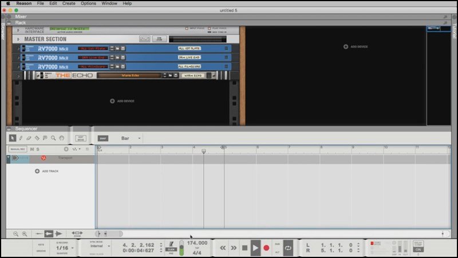This screenshot has height=258, width=458.
Task: Click the zoom out magnifier icon
Action: [16, 234]
